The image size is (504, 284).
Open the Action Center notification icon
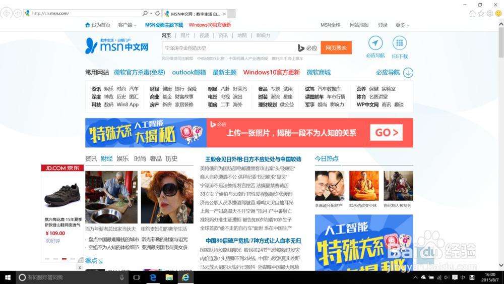pos(455,277)
